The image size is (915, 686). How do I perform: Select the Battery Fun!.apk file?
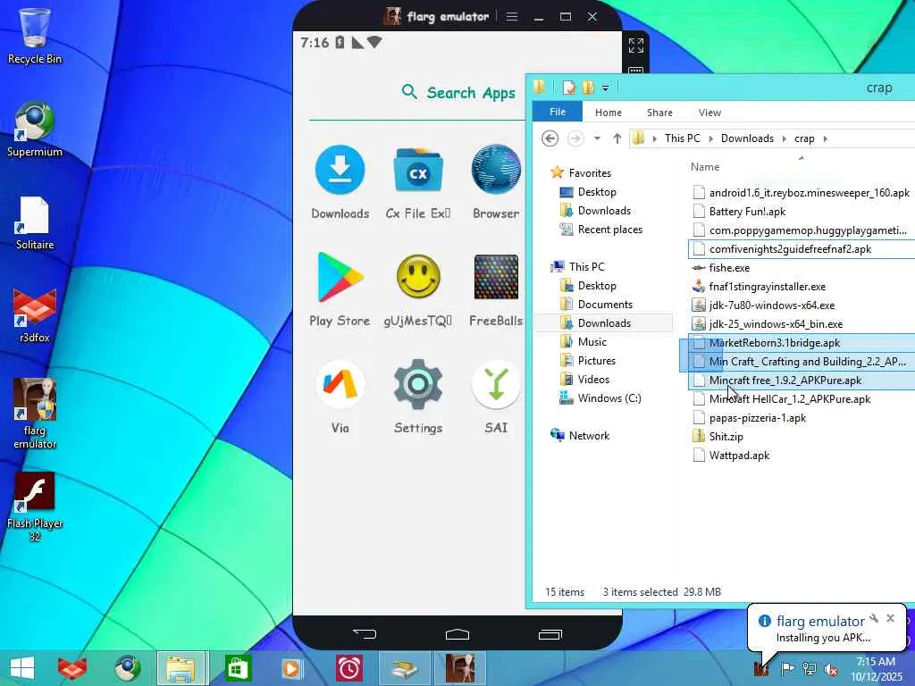coord(747,211)
